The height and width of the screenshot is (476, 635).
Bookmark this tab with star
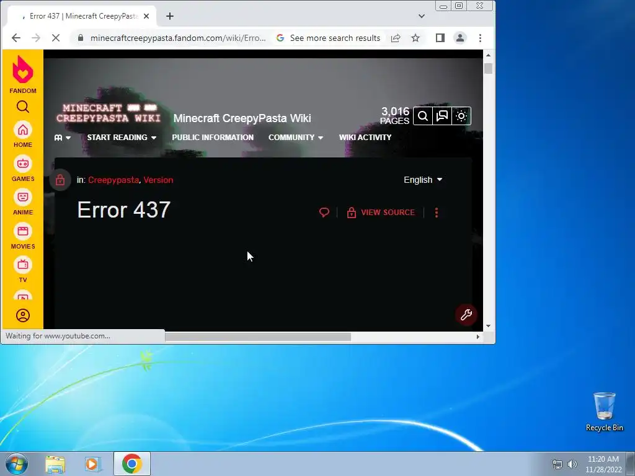(x=415, y=38)
